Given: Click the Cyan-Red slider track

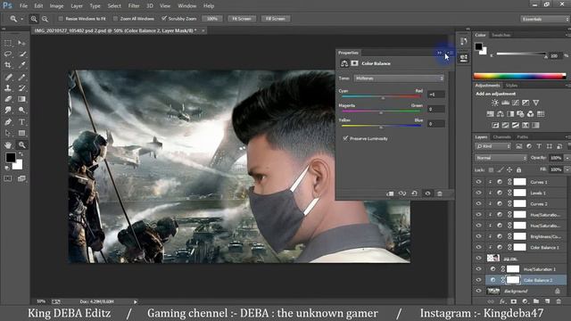Looking at the screenshot, I should (x=381, y=96).
